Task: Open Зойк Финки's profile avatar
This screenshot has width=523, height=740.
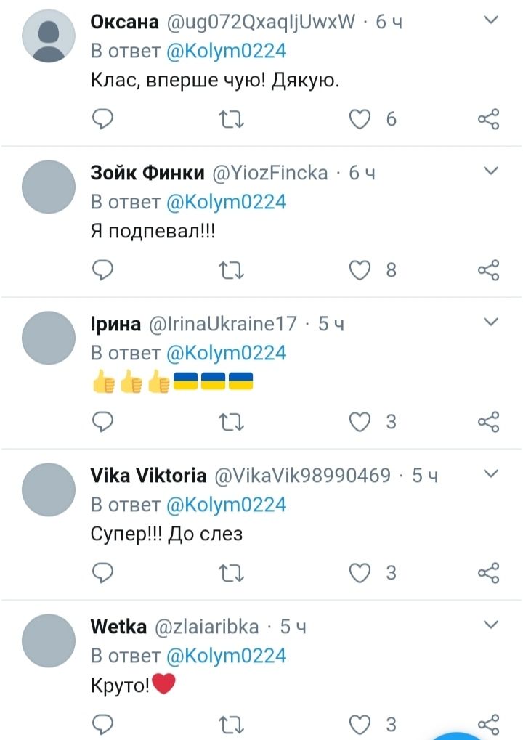Action: (49, 187)
